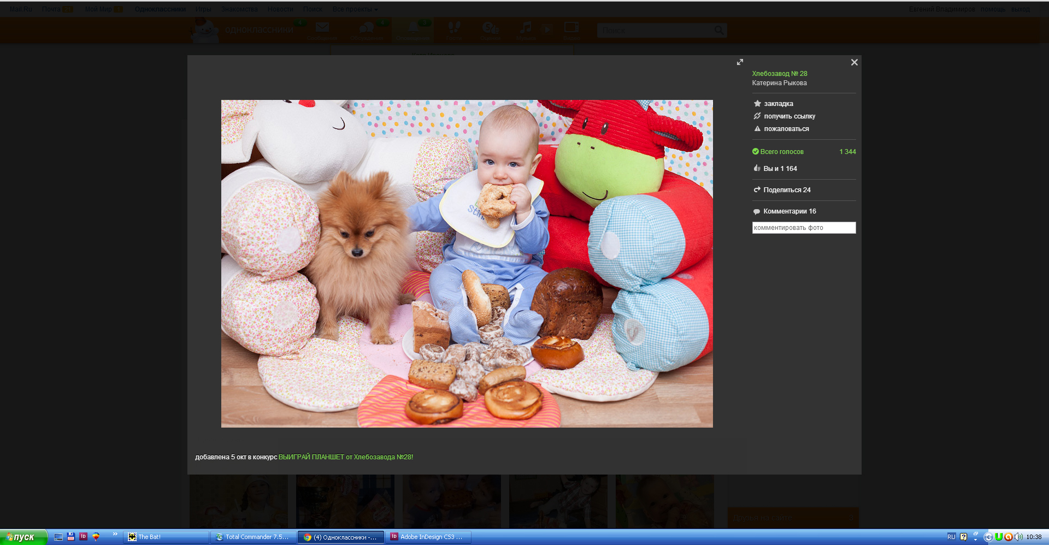Open Мой Мир in the top bar

click(98, 9)
